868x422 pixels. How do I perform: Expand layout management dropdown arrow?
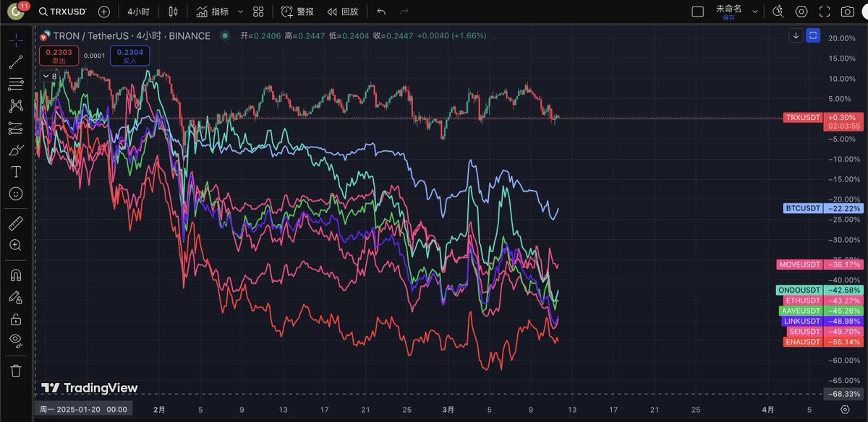click(x=755, y=12)
